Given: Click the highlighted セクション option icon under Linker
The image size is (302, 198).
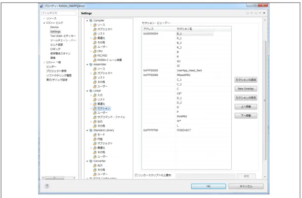Looking at the screenshot, I should click(x=95, y=108).
